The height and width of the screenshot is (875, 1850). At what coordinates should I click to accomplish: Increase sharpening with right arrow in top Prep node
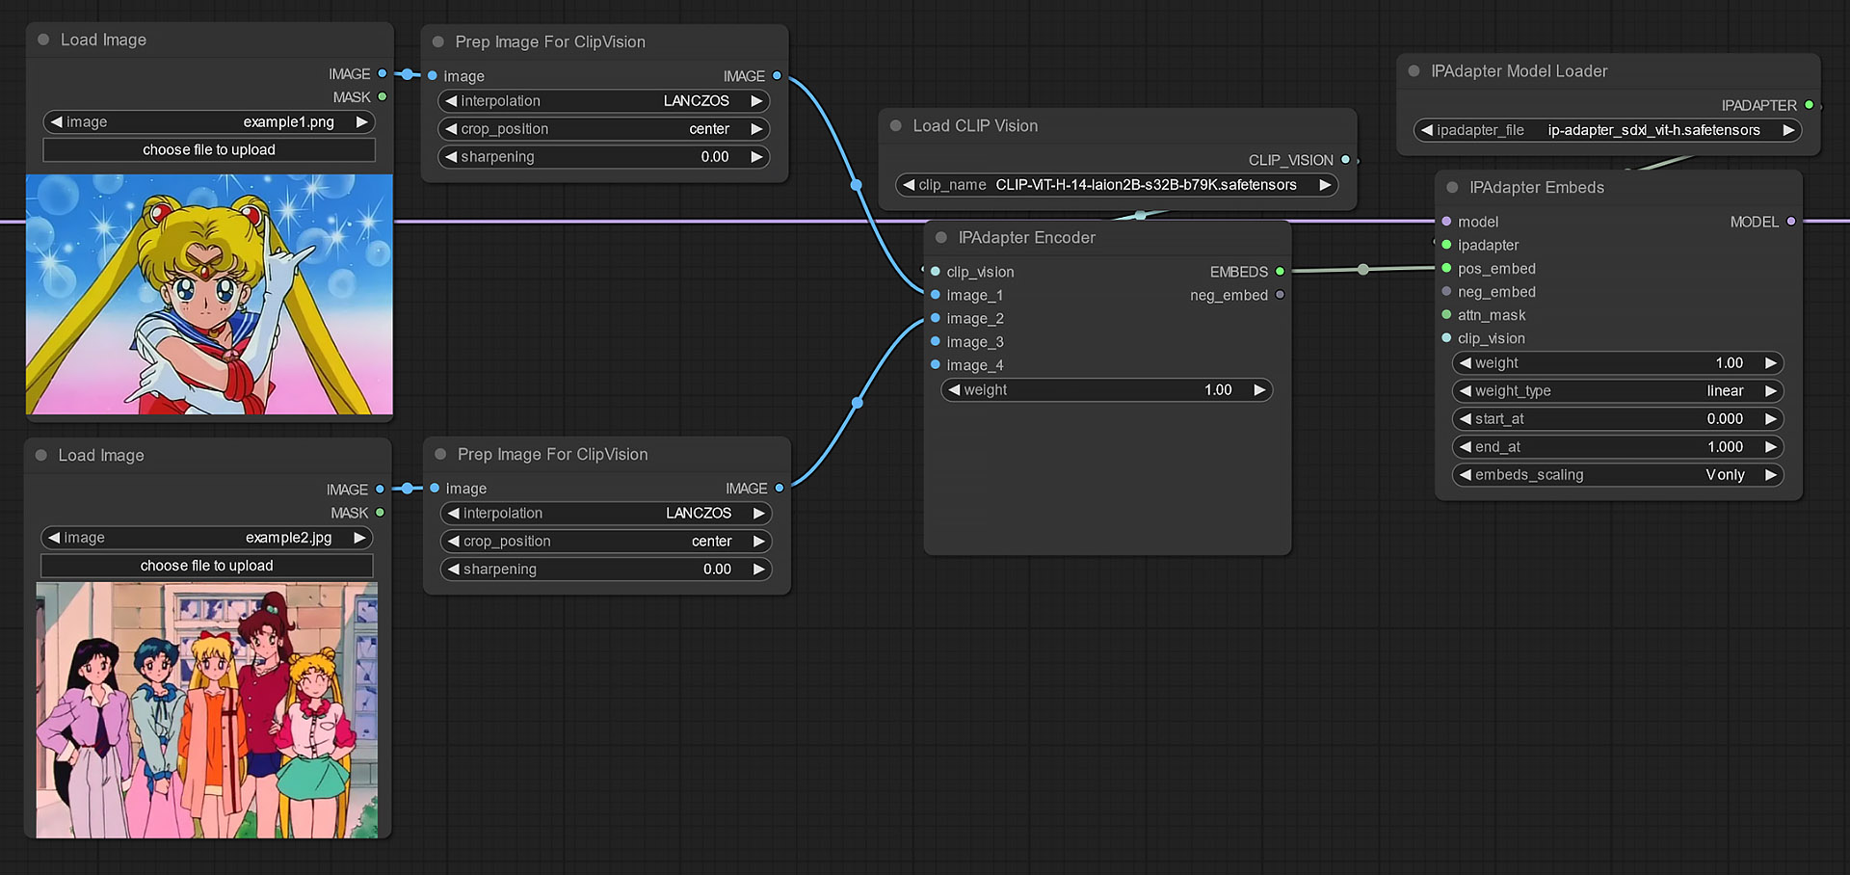[x=756, y=157]
